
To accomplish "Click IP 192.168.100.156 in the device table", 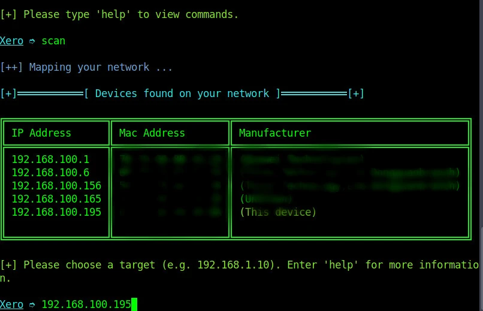I will click(x=56, y=186).
